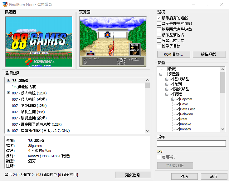
Task: Close the FinalBurn Neo dialog window
Action: (x=222, y=4)
